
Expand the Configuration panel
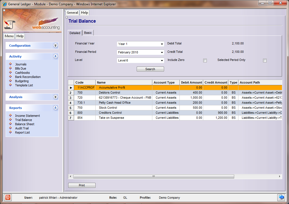(x=55, y=46)
